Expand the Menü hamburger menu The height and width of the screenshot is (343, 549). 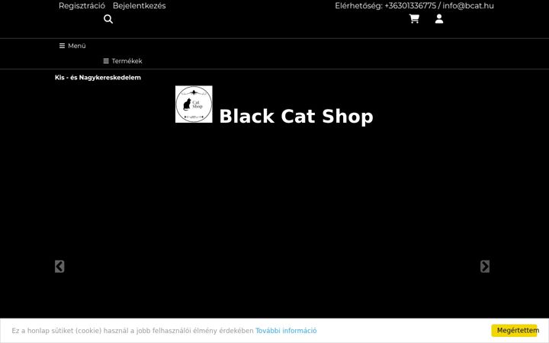coord(72,46)
